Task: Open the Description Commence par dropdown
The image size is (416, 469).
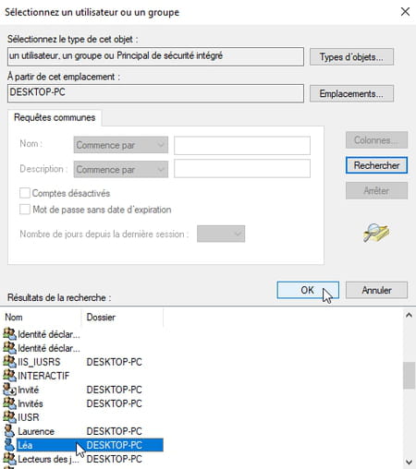Action: tap(121, 169)
